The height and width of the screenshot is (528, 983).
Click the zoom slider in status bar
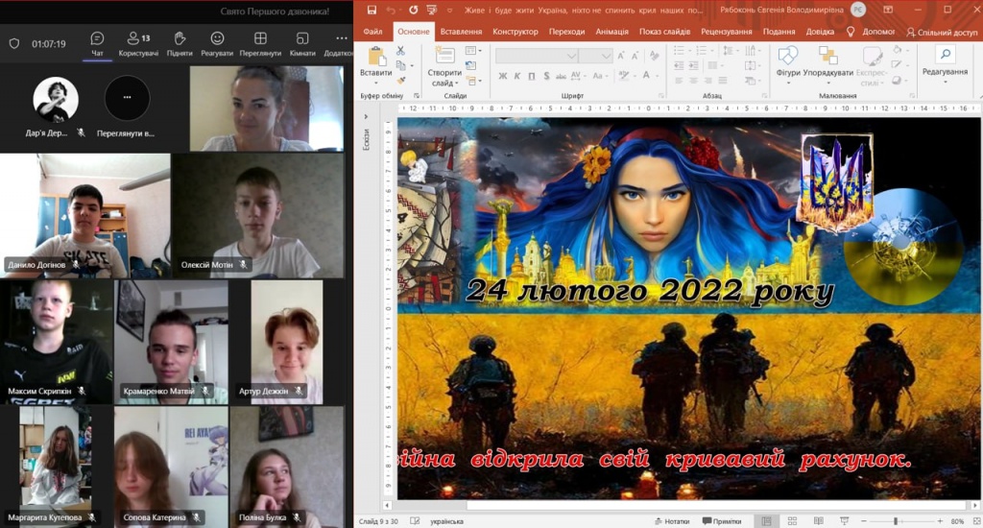click(897, 521)
